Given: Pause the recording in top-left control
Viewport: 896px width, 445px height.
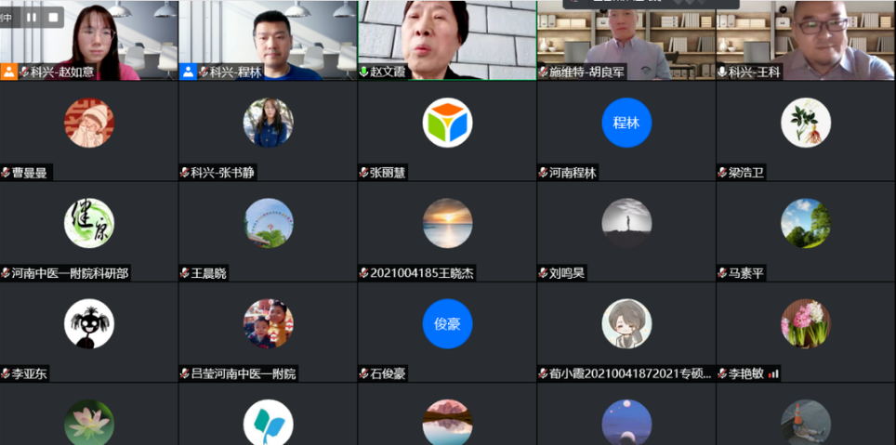Looking at the screenshot, I should click(x=31, y=17).
